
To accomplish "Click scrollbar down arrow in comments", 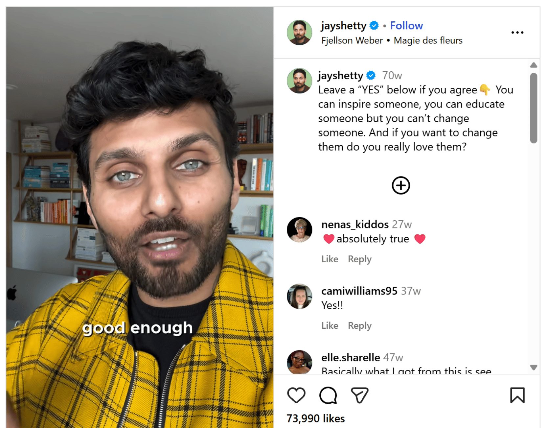I will coord(534,368).
